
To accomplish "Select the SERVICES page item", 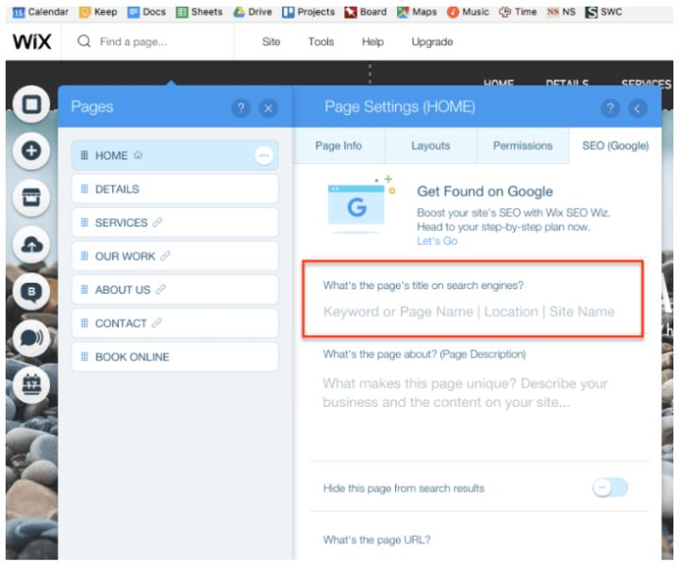I will (x=175, y=222).
